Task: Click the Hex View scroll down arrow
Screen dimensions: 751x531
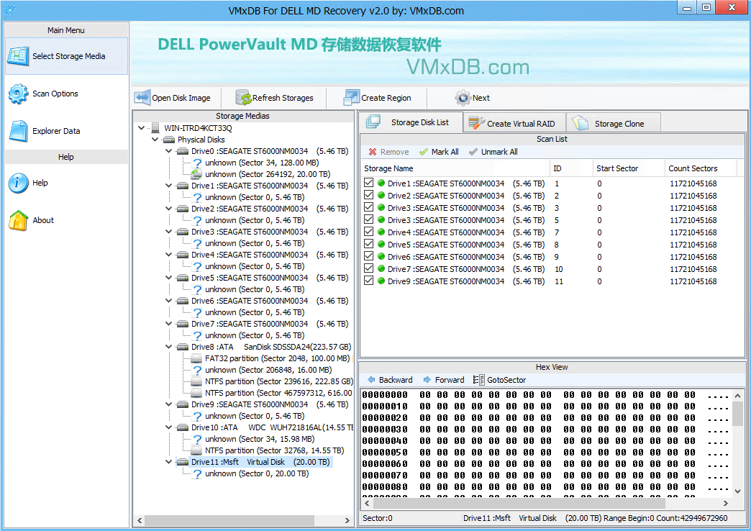Action: tap(737, 491)
